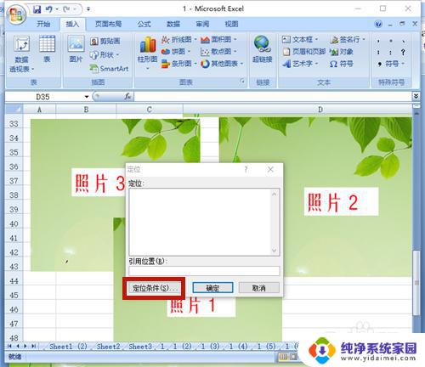Open header and footer (页眉和页脚)
The image size is (425, 367).
click(303, 52)
